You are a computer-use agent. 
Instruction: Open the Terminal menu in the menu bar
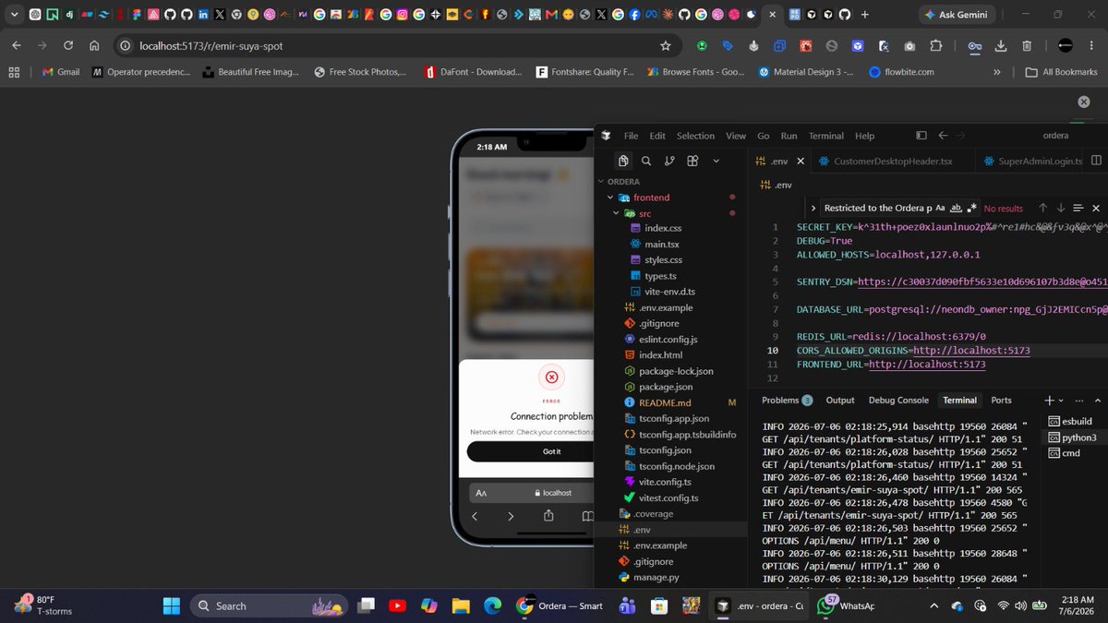(826, 136)
